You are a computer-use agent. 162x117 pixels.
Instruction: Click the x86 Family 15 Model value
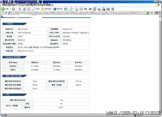(x=75, y=33)
